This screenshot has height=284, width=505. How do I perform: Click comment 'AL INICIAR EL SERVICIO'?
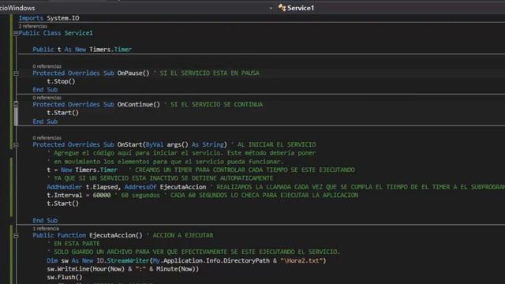click(x=277, y=144)
